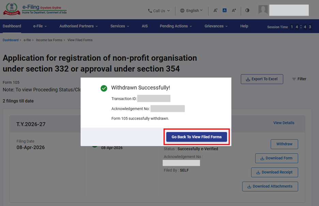This screenshot has width=319, height=206.
Task: Click the globe language icon
Action: 182,11
